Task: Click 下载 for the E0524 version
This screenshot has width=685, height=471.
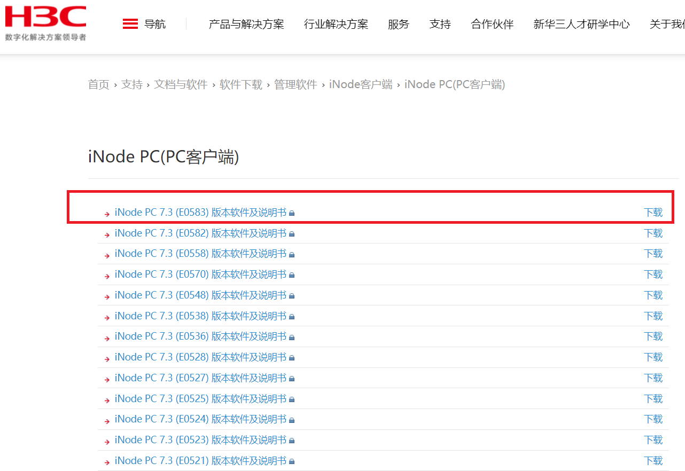Action: point(653,419)
